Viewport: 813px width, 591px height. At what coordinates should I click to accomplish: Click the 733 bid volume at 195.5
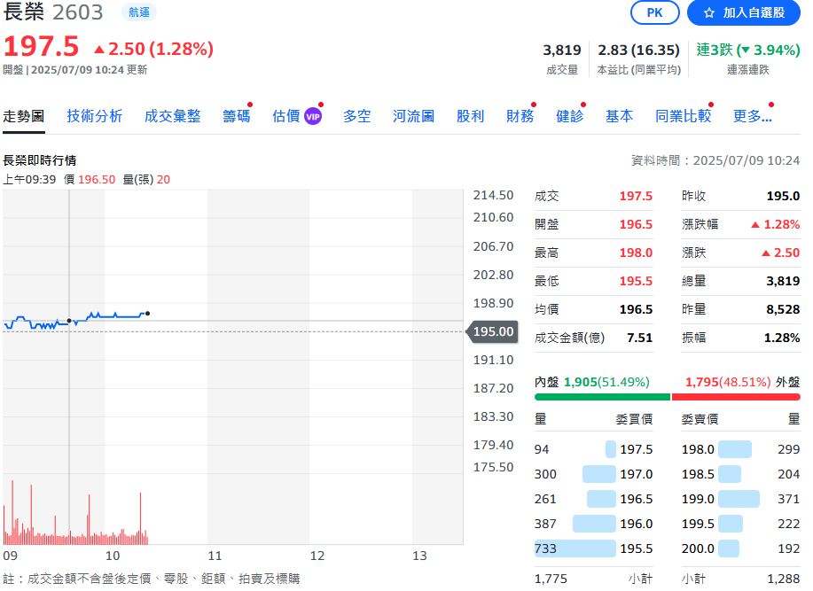click(x=545, y=548)
